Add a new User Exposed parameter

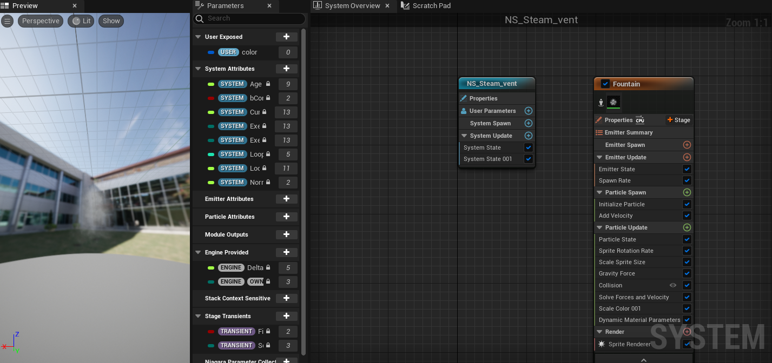(286, 37)
